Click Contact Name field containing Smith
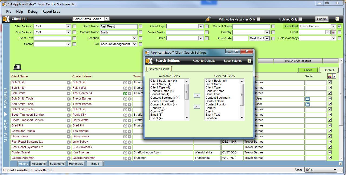This screenshot has height=175, width=346. click(x=119, y=32)
